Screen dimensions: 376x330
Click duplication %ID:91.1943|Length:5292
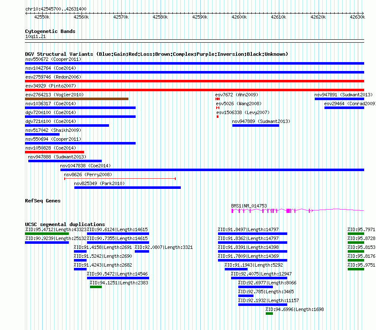[x=254, y=265]
